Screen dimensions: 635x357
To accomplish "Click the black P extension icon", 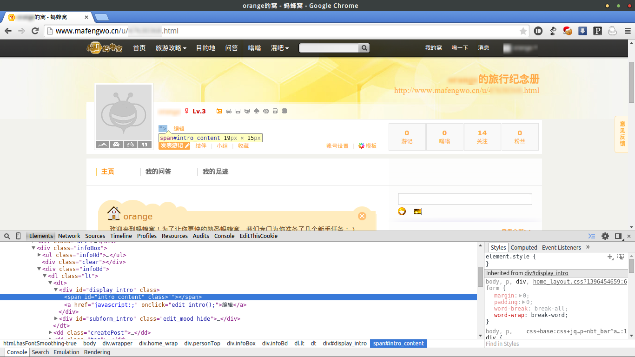I will point(598,31).
